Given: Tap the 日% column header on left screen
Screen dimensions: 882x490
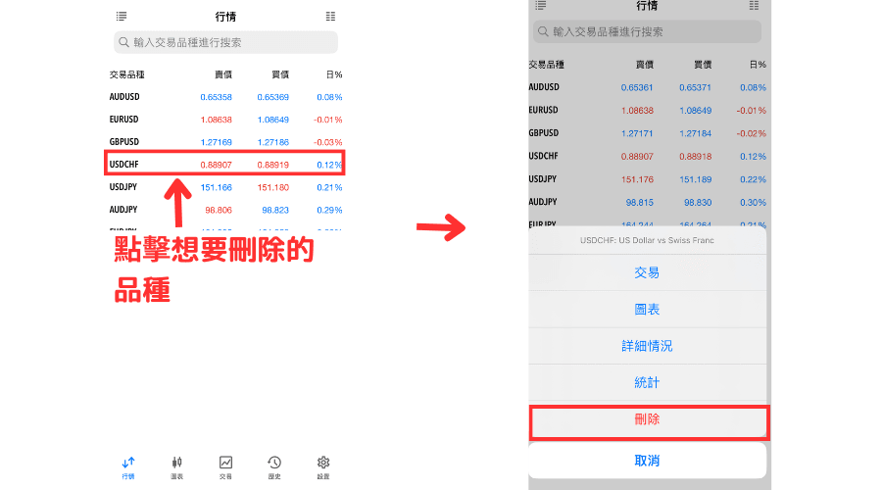Looking at the screenshot, I should (x=333, y=74).
